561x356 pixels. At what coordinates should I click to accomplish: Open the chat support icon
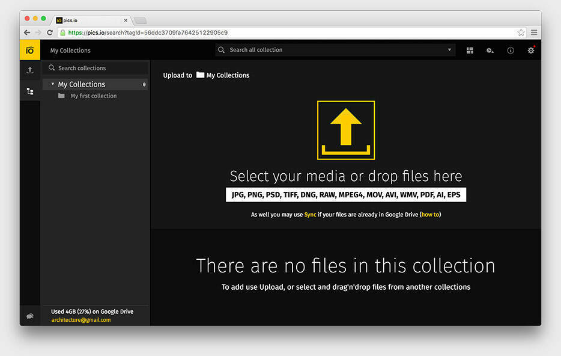click(30, 316)
